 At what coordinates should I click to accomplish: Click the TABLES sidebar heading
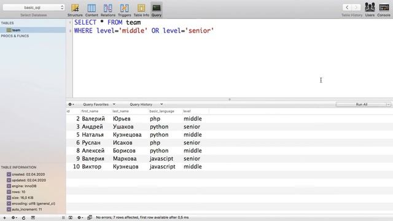tap(7, 23)
